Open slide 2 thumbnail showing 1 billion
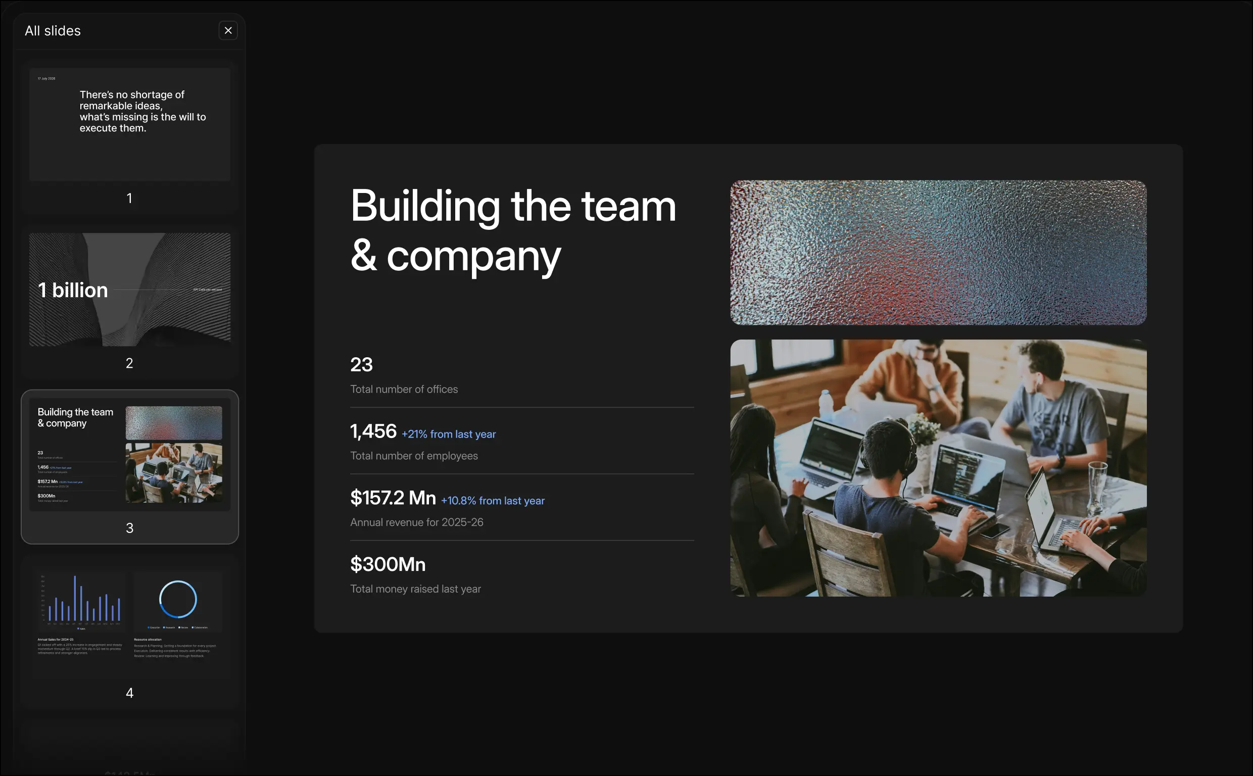Viewport: 1253px width, 776px height. click(x=130, y=289)
